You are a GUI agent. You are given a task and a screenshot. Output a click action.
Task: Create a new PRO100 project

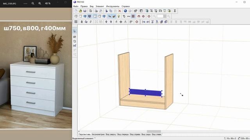click(x=76, y=11)
